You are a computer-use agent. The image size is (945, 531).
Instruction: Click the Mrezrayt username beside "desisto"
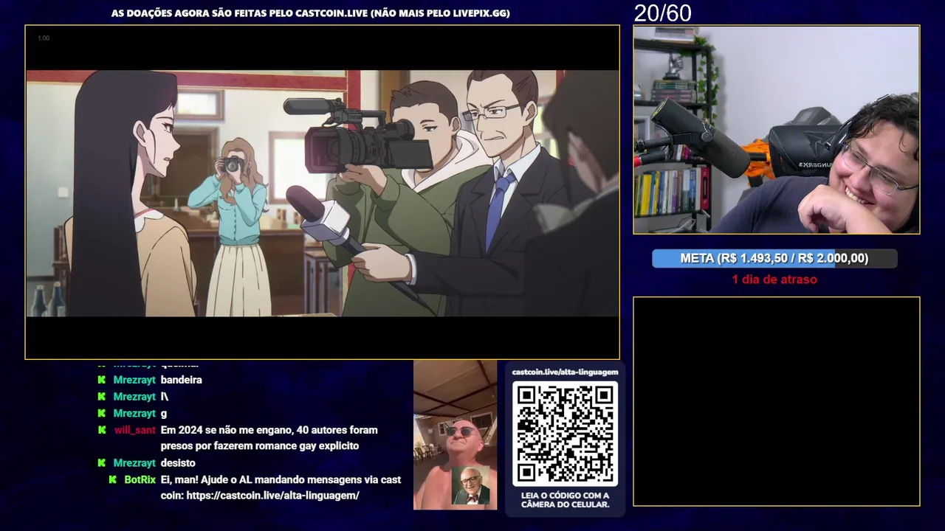pyautogui.click(x=134, y=463)
